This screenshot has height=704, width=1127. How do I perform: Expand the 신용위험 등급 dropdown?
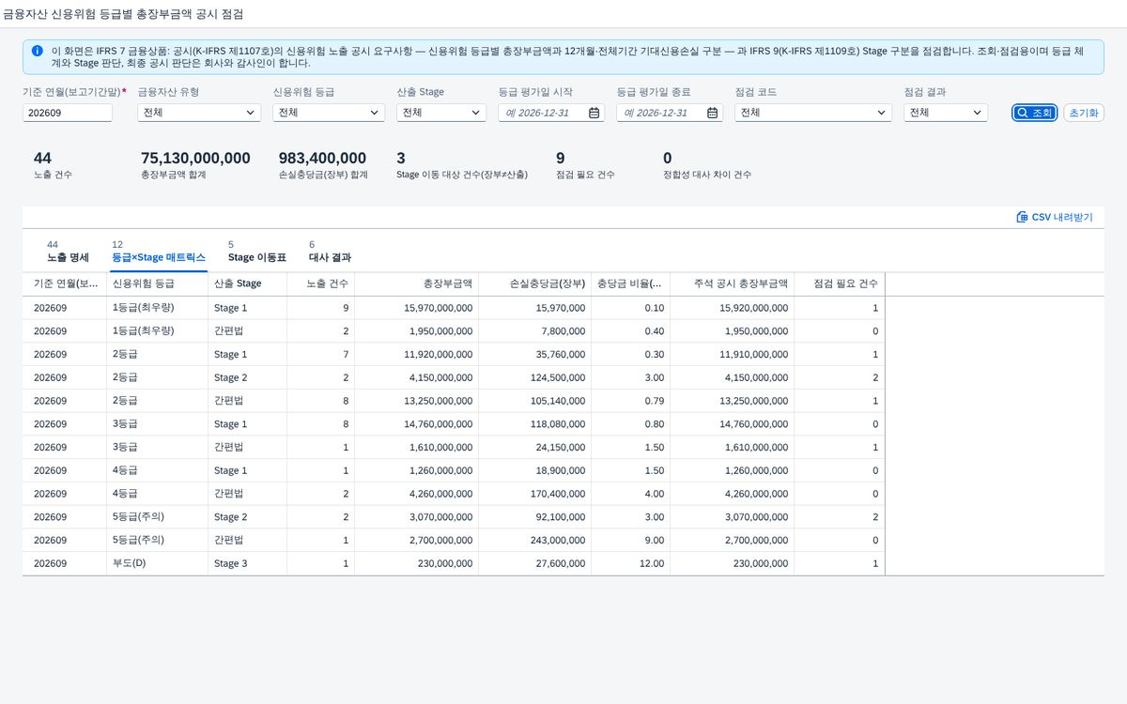click(x=329, y=113)
